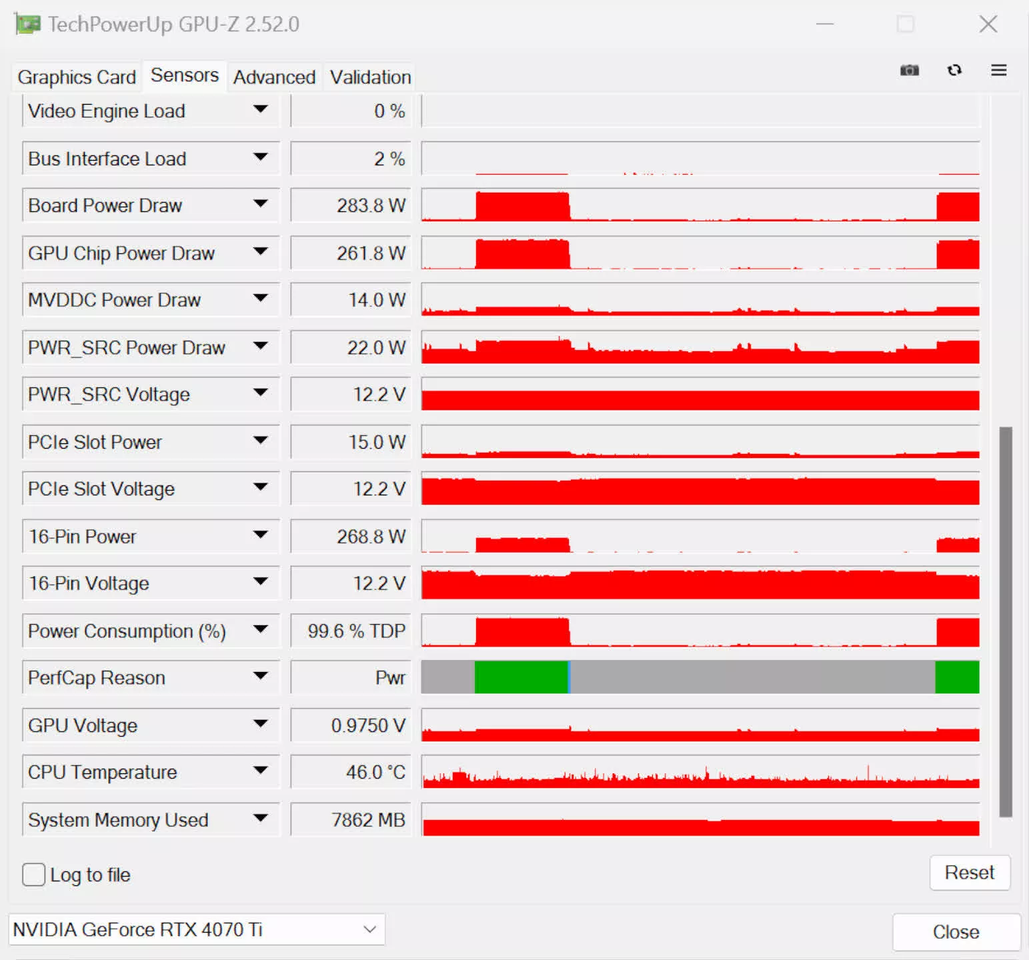Viewport: 1029px width, 960px height.
Task: Open the Advanced tab
Action: coord(274,77)
